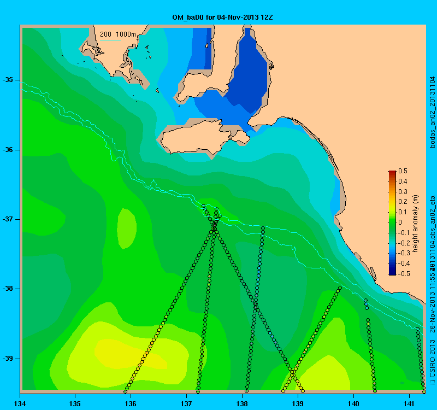Select the '200 1000m' isobath legend text
This screenshot has height=410, width=437.
118,34
